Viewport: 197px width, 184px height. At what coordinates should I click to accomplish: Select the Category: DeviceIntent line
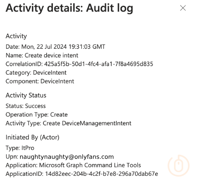36,72
